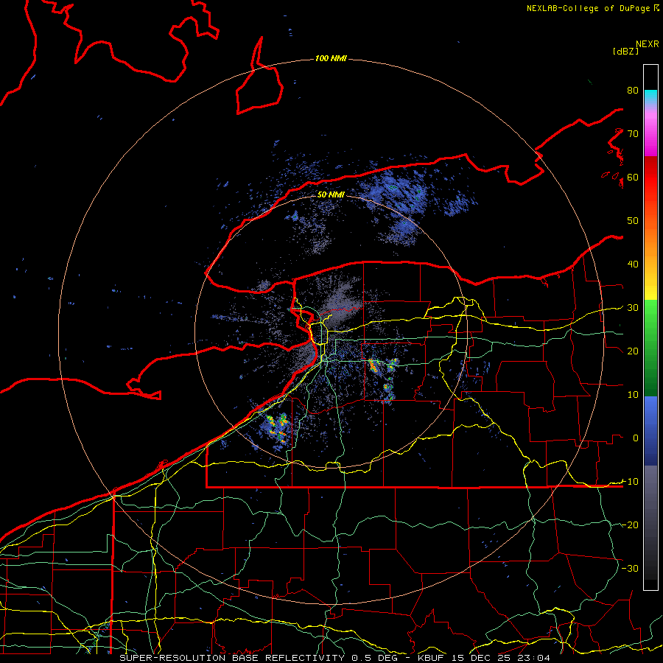Click the 30 value on reflectivity scale
663x663 pixels.
[633, 308]
